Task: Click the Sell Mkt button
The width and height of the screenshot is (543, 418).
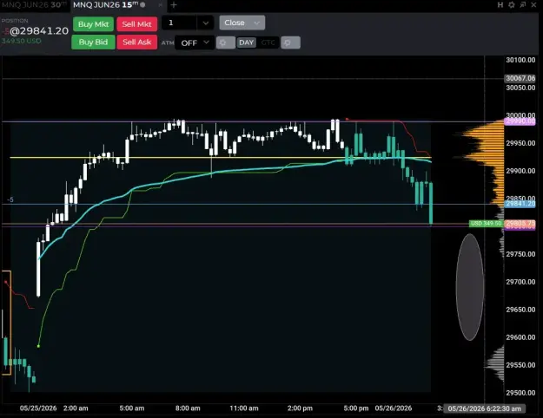Action: [x=136, y=24]
